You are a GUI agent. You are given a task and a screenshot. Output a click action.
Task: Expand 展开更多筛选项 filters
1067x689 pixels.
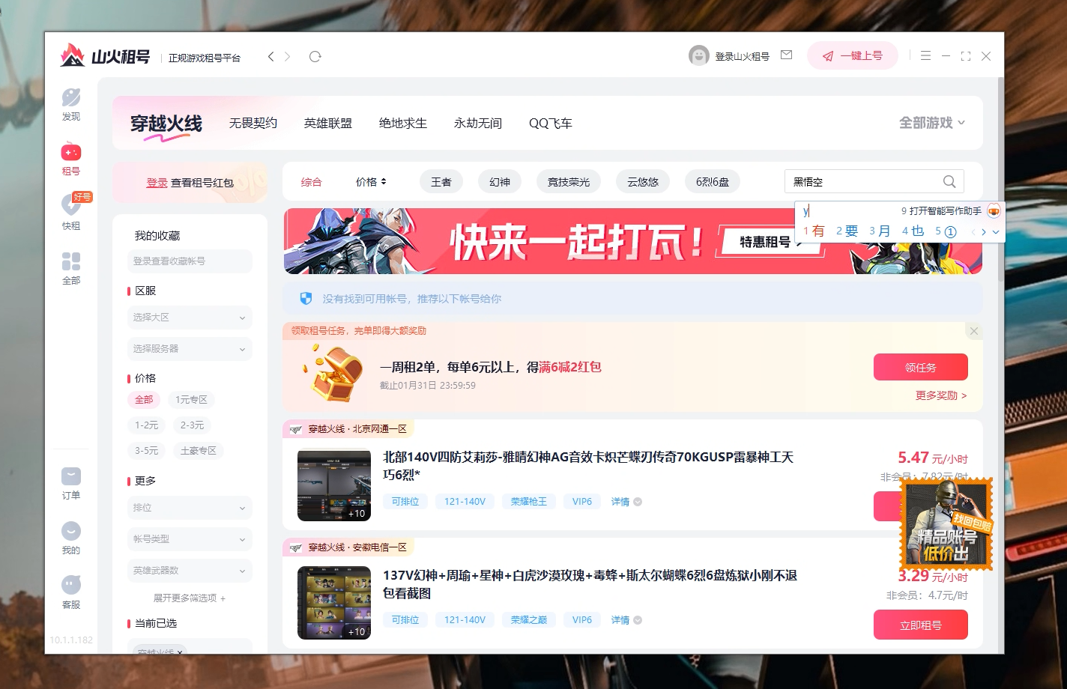point(190,598)
